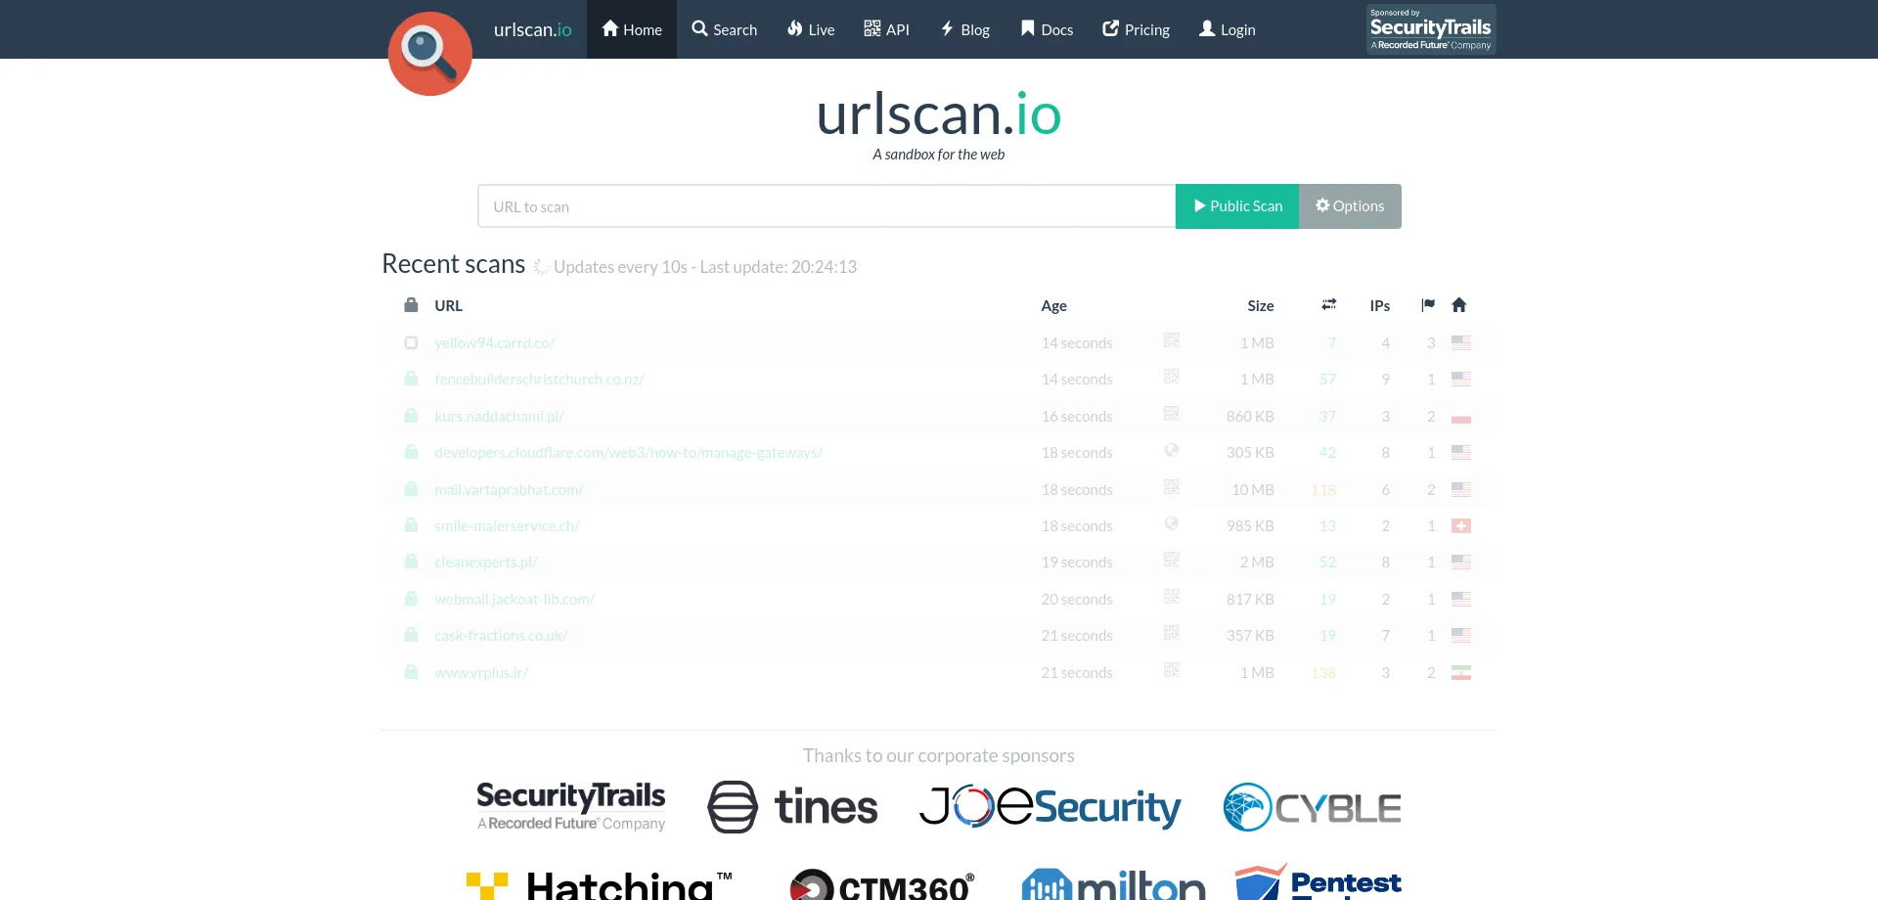Open mail.vartaprabhat.com/ scan result
Viewport: 1878px width, 900px height.
click(509, 490)
